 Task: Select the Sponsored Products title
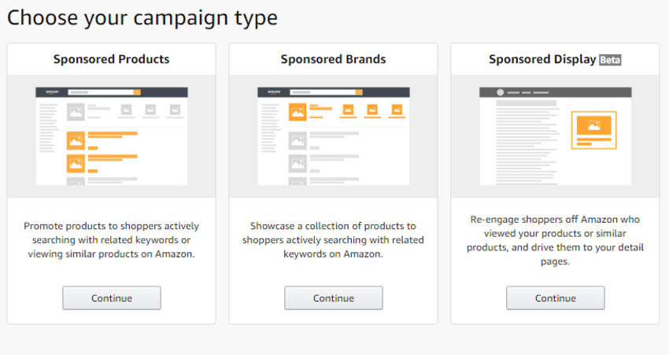[x=112, y=59]
